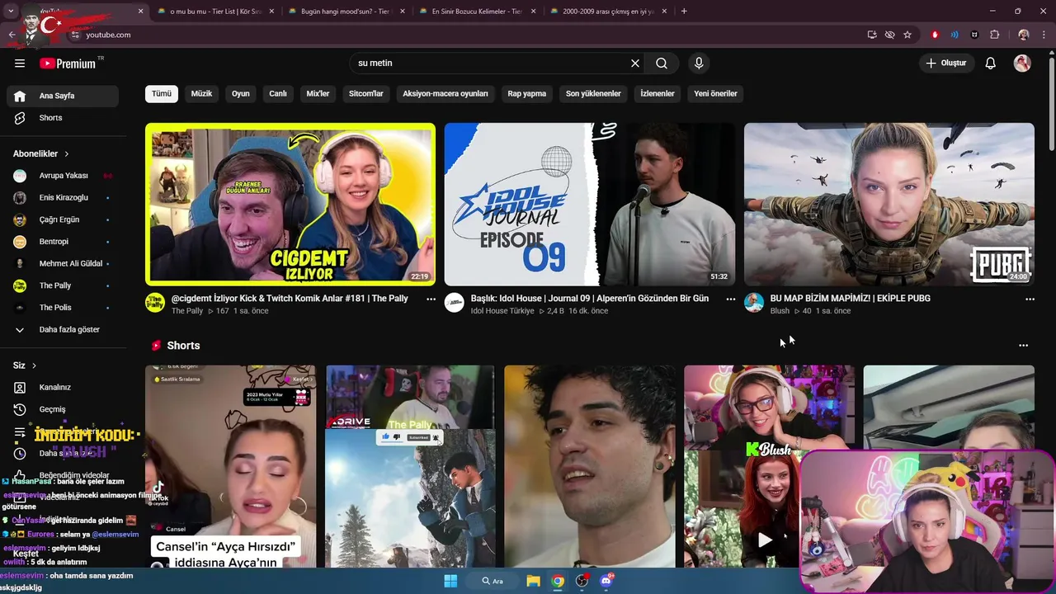Screen dimensions: 1056x594
Task: Select the Son yüklenenler chip
Action: tap(593, 94)
